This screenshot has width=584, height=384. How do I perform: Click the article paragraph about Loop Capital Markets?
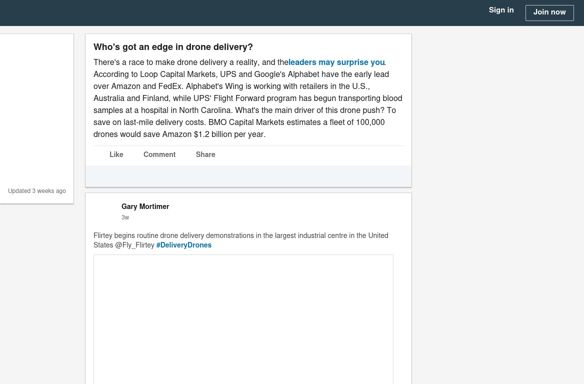click(x=248, y=98)
